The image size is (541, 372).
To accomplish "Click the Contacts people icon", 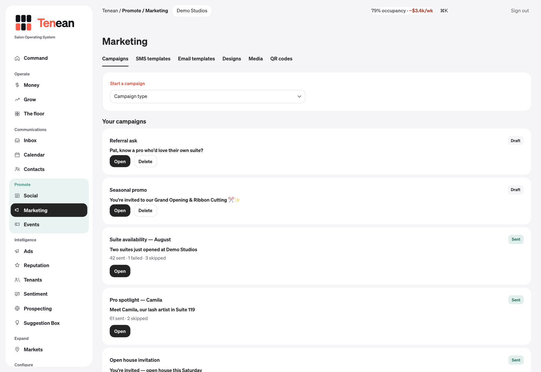I will click(x=17, y=169).
